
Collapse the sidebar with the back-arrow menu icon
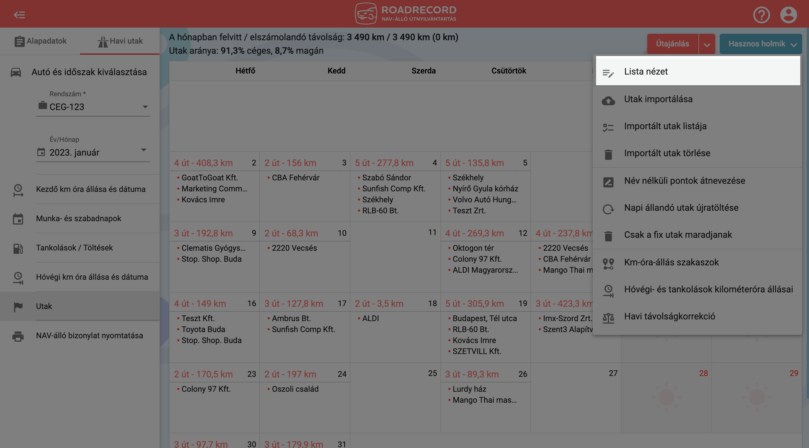click(19, 15)
